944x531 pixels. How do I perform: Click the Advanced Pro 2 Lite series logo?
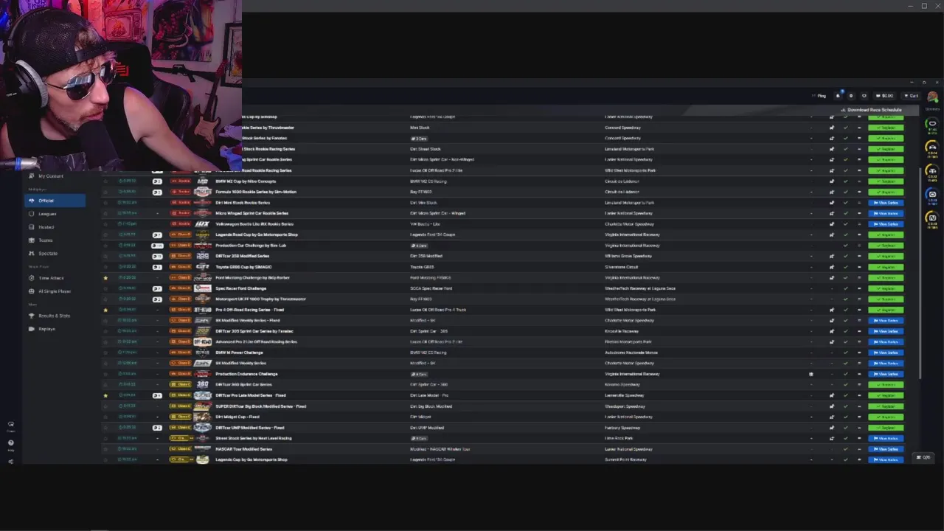pyautogui.click(x=202, y=342)
